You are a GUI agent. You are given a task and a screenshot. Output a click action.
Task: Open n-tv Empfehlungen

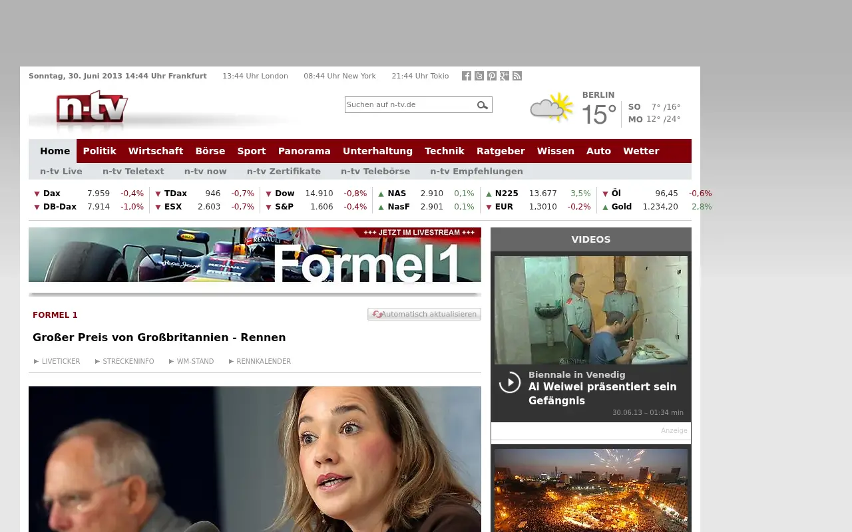[x=477, y=172]
